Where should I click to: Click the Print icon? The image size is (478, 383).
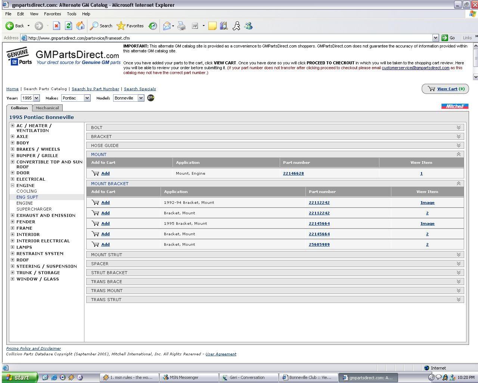[x=181, y=26]
